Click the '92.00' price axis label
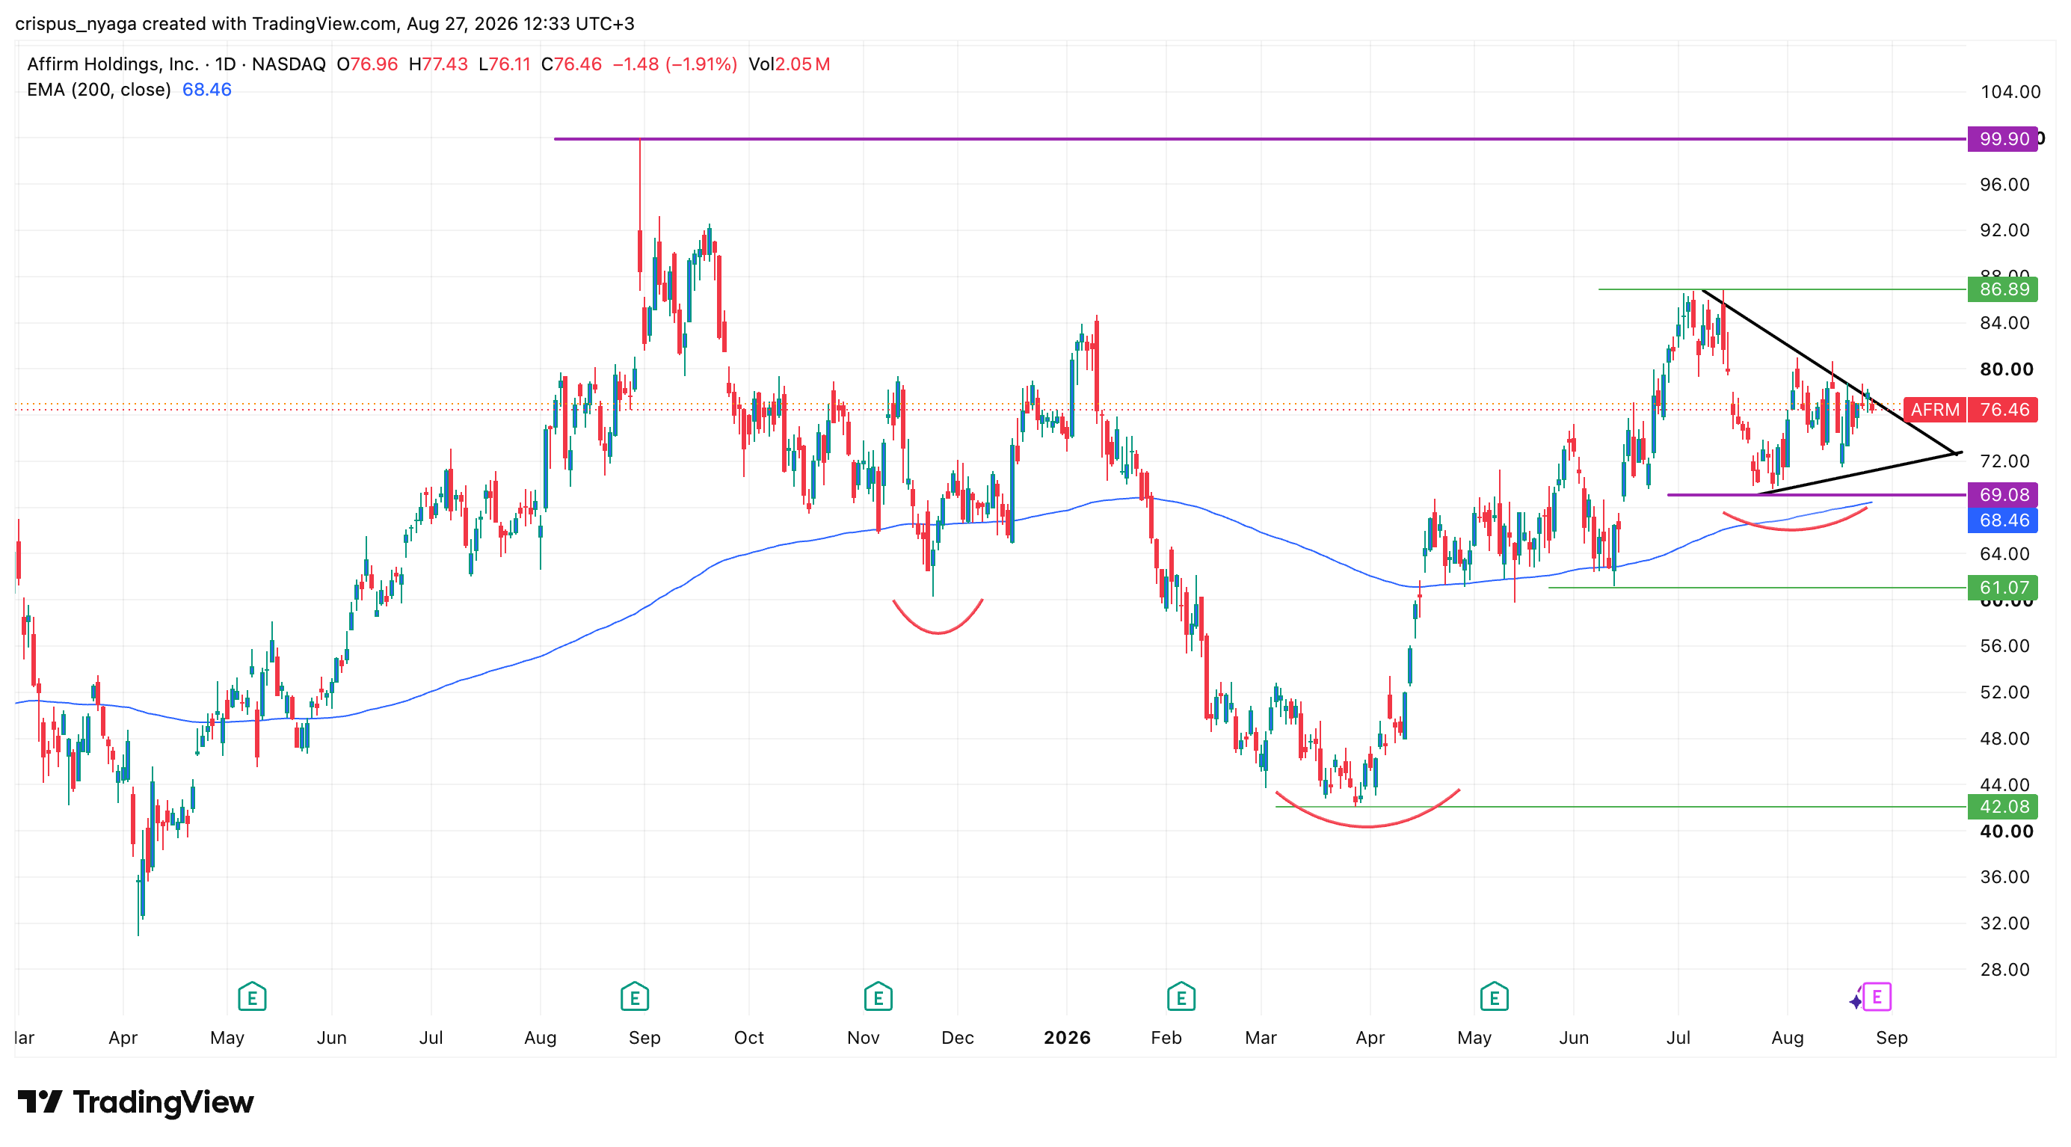The height and width of the screenshot is (1147, 2071). point(2005,231)
